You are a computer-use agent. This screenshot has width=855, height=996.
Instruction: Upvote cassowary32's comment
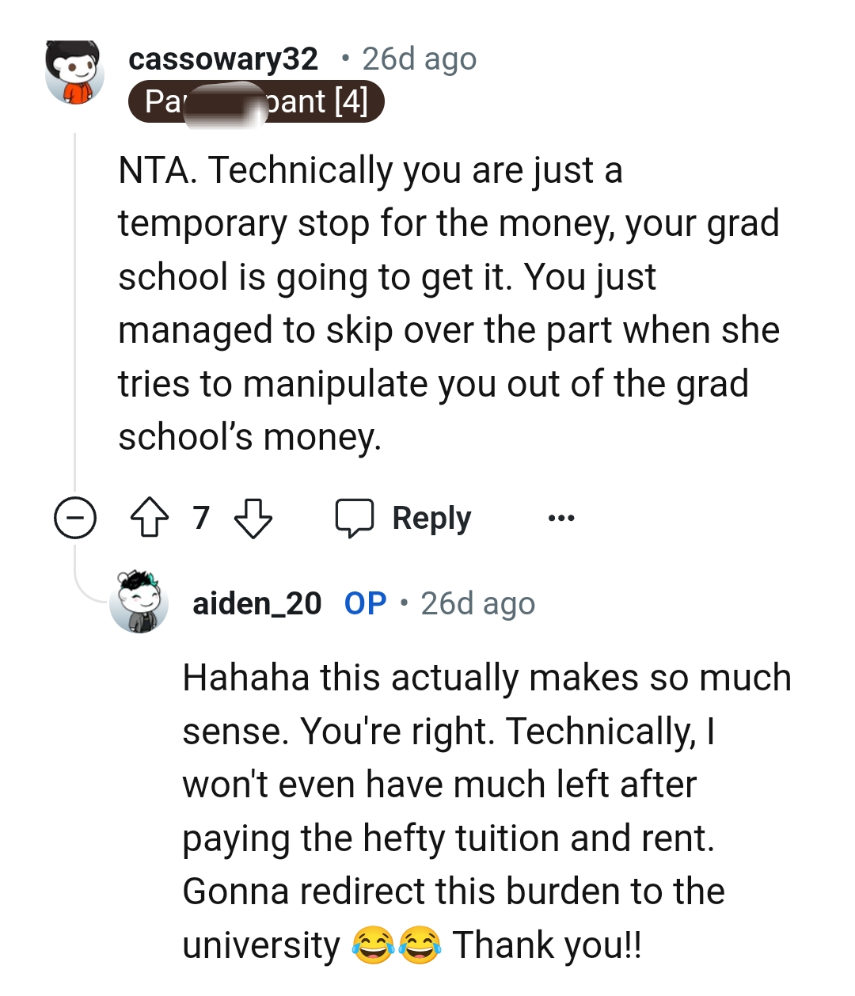149,518
